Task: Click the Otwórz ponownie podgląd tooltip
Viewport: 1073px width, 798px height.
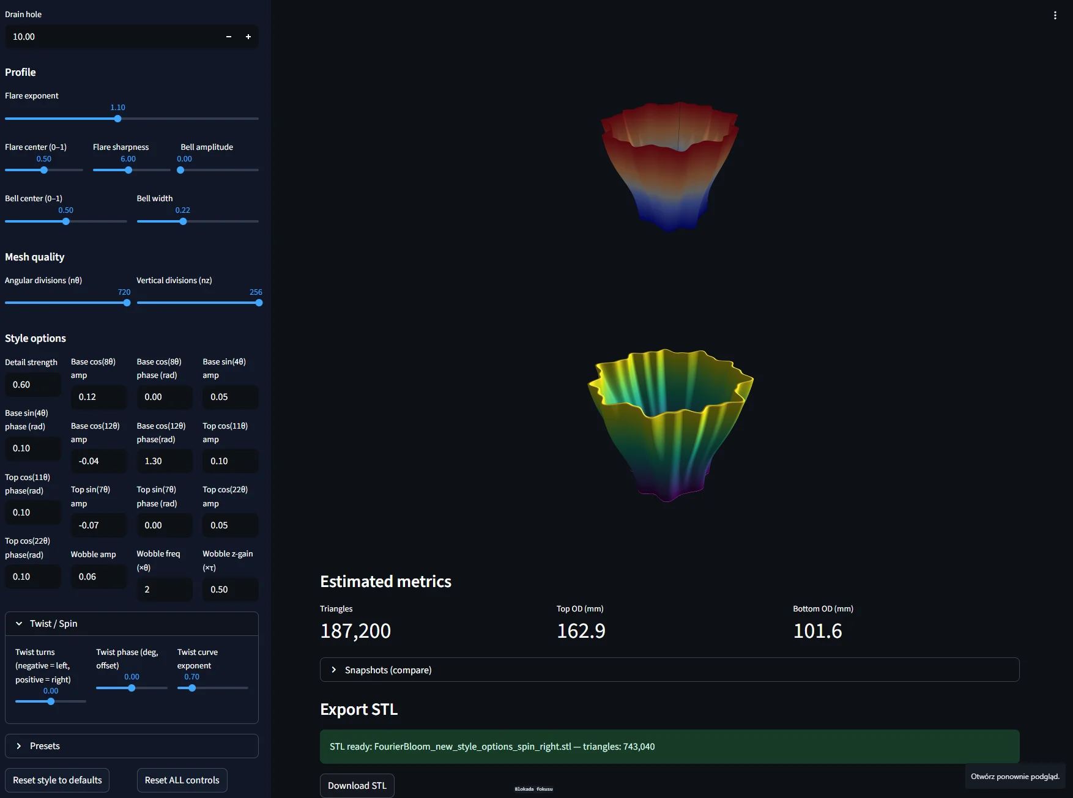Action: (1015, 777)
